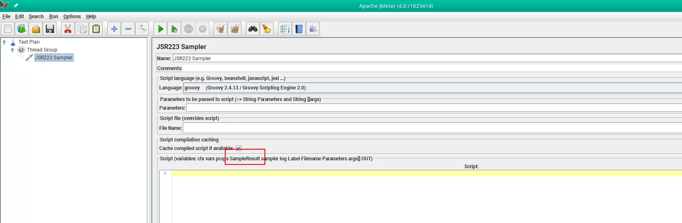The image size is (682, 223).
Task: Clear results with single broom icon
Action: [x=221, y=29]
